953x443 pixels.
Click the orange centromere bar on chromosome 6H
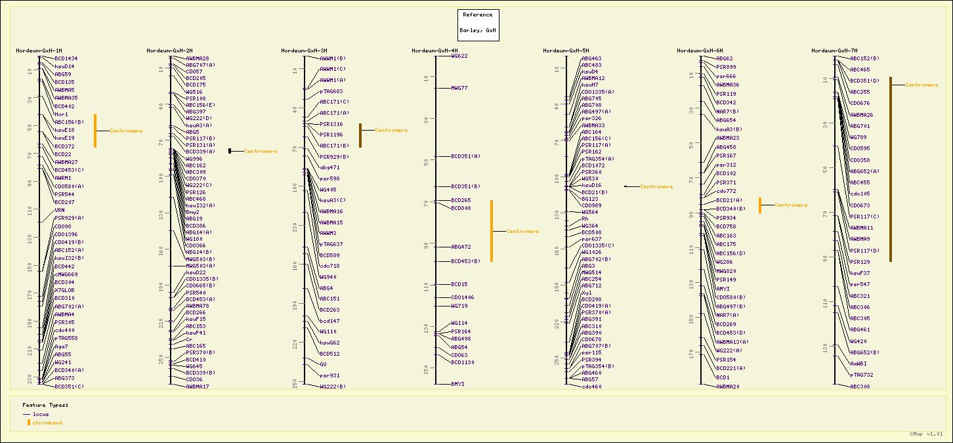pos(760,205)
